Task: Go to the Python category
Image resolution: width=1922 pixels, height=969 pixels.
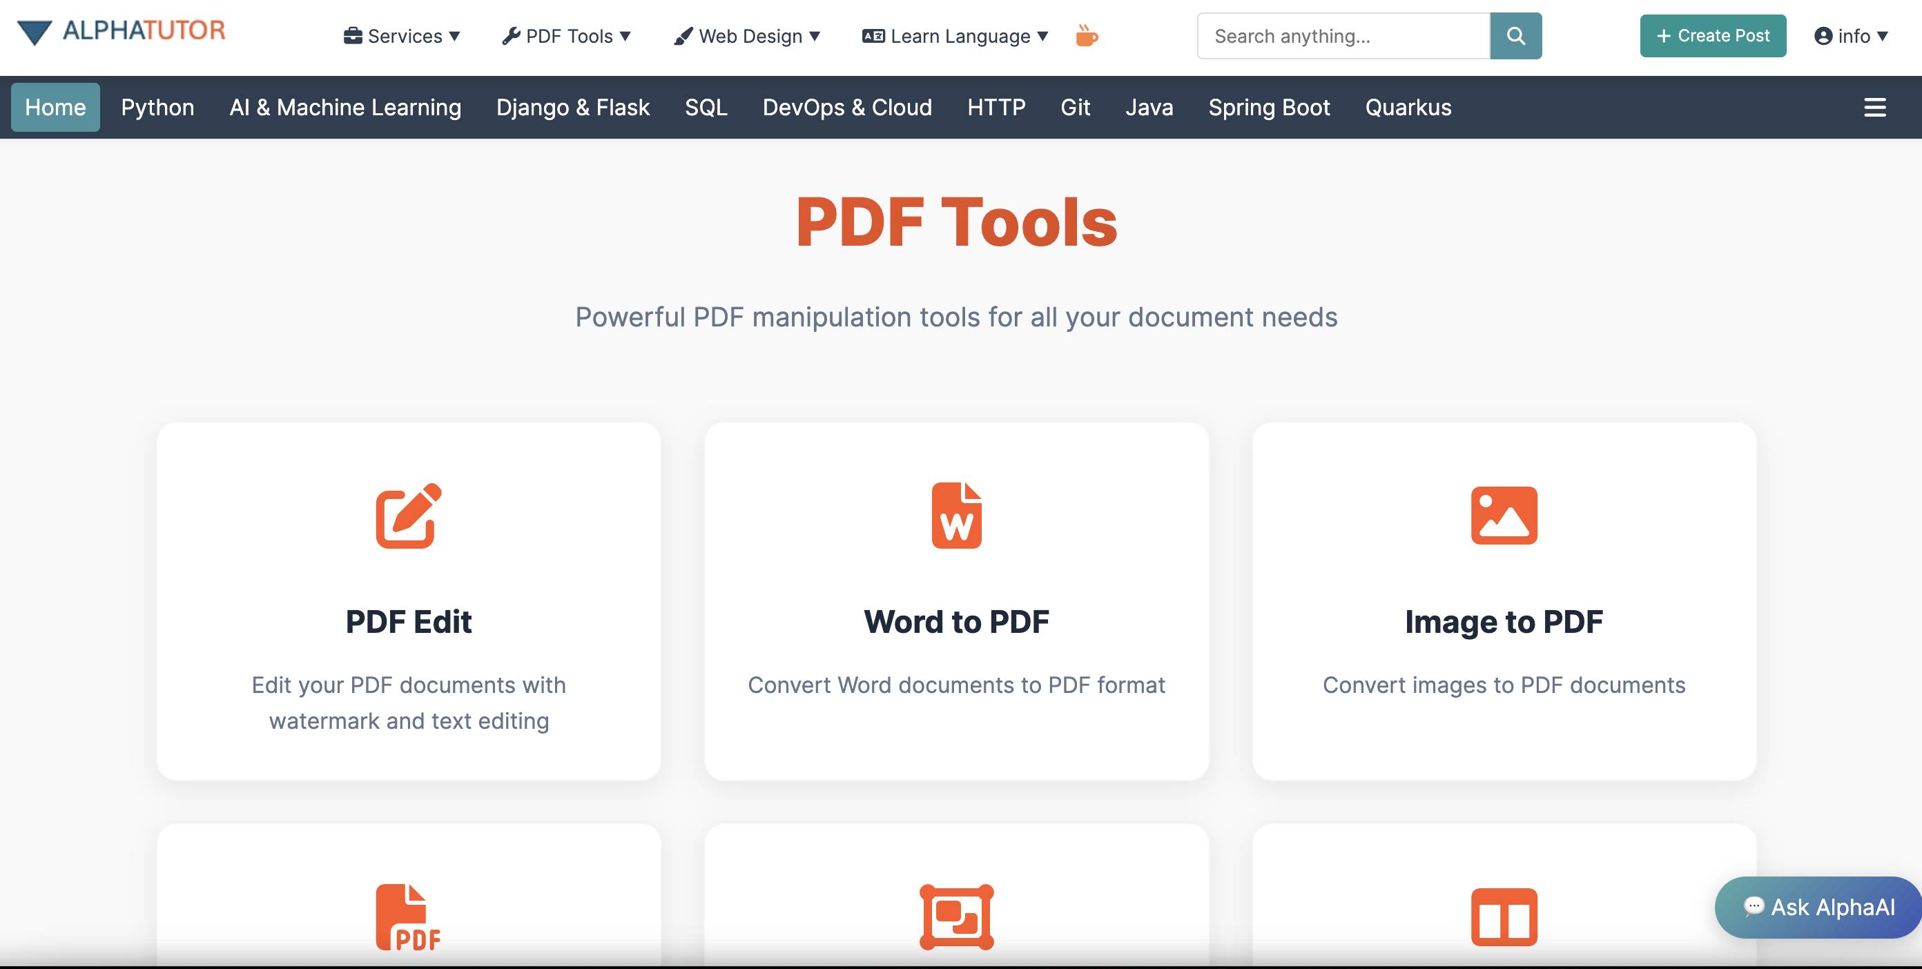Action: [157, 108]
